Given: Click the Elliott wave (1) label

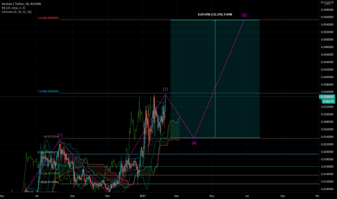Looking at the screenshot, I should (x=60, y=135).
